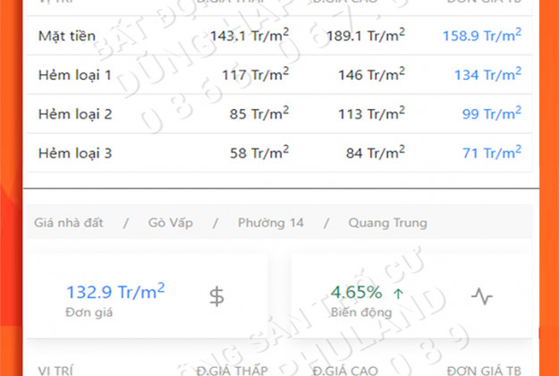Click the Quang Trung breadcrumb
This screenshot has width=559, height=376.
coord(387,222)
